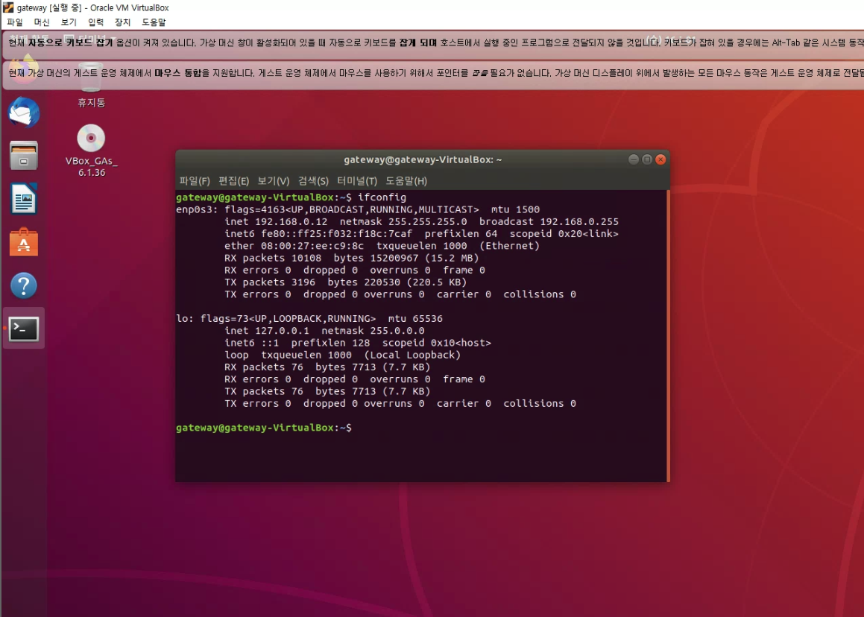The image size is (864, 617).
Task: Minimize the terminal window
Action: (x=634, y=159)
